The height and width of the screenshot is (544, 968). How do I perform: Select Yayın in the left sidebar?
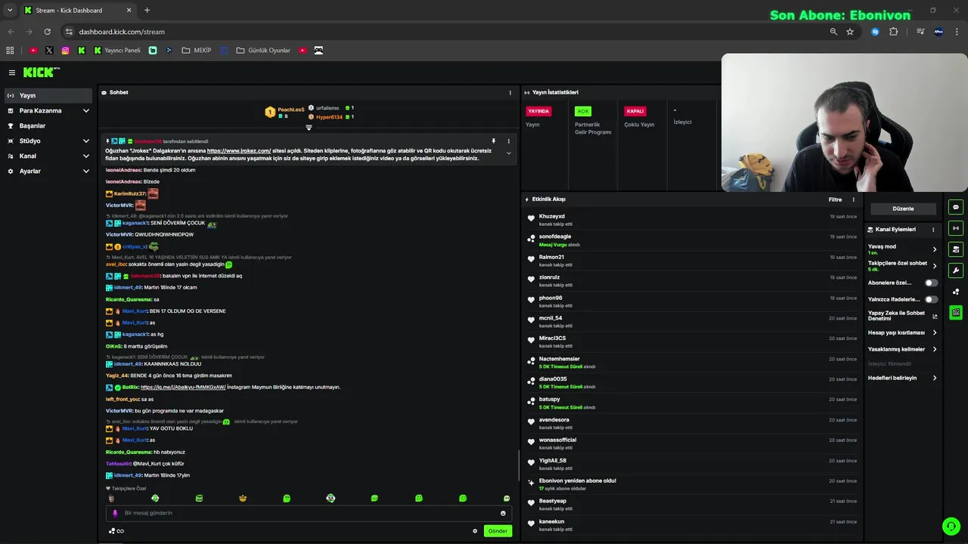48,95
